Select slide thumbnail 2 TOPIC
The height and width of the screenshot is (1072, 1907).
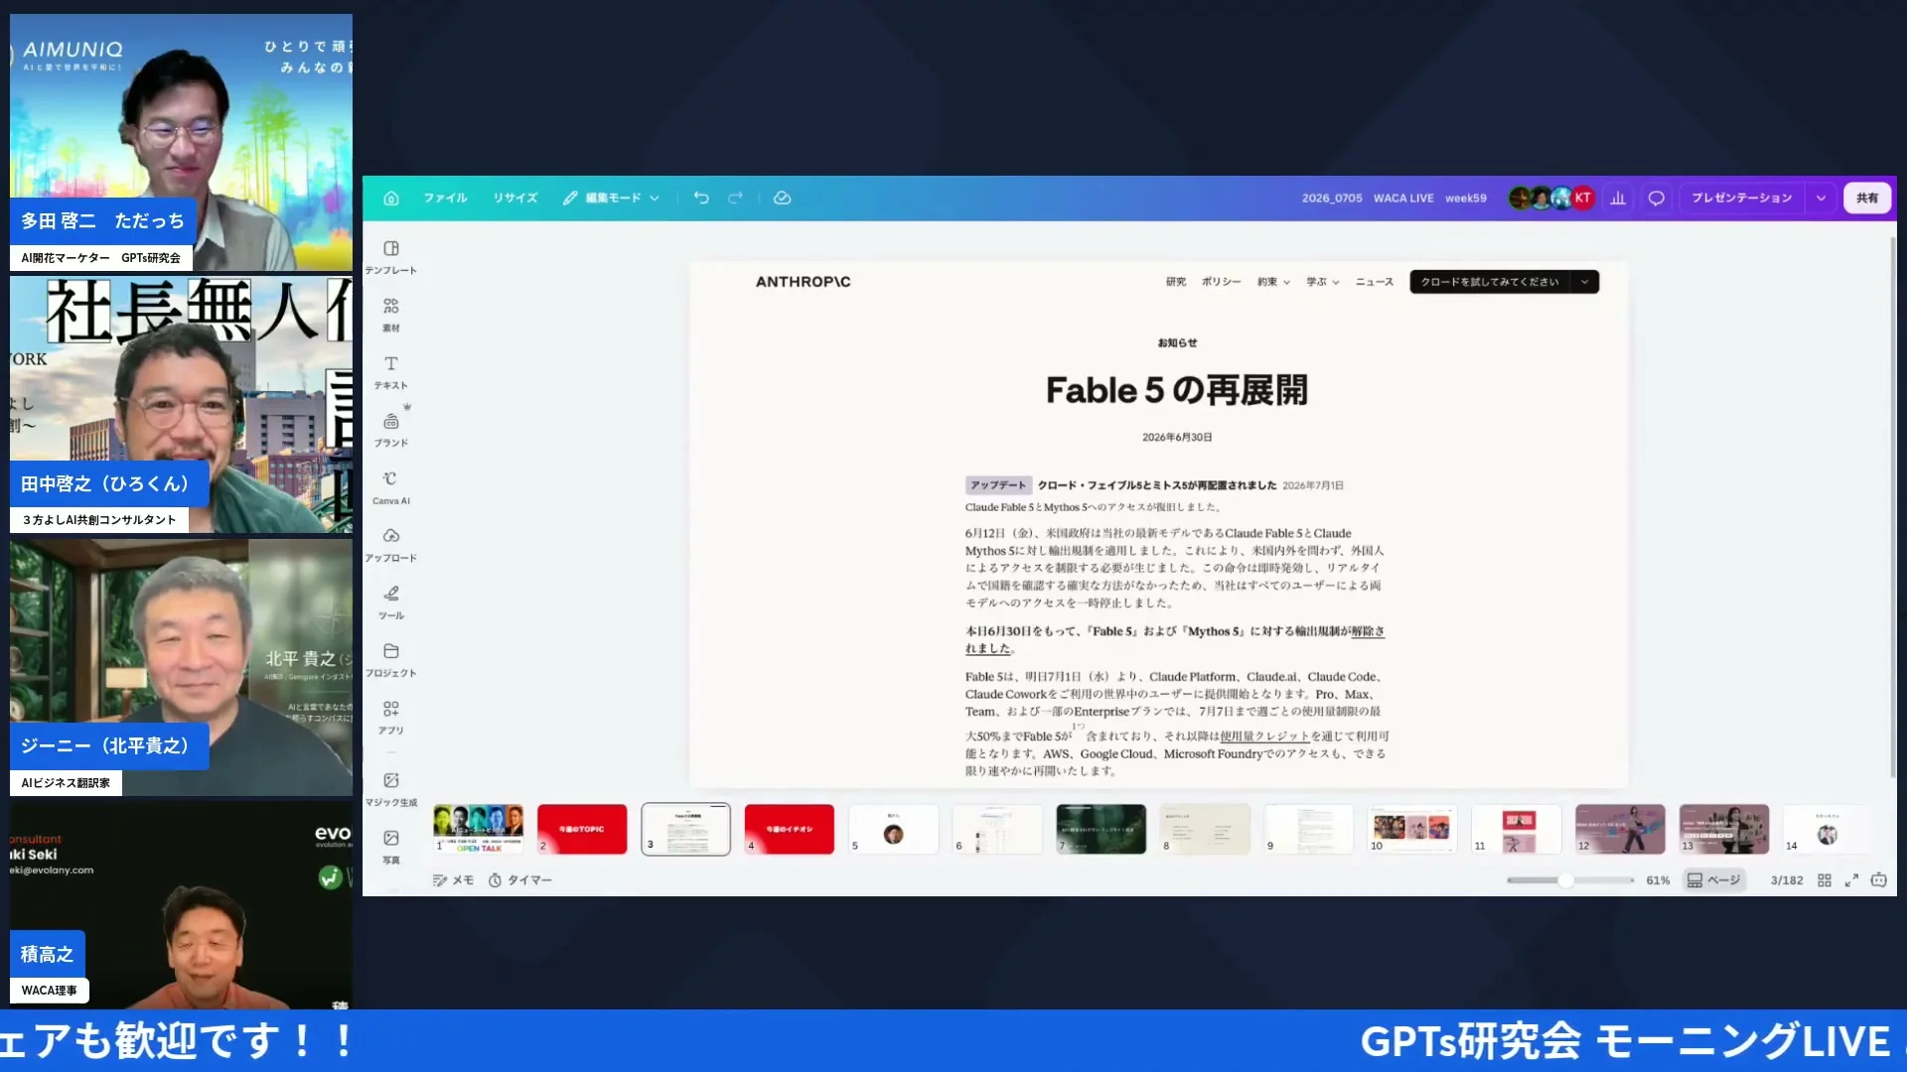click(x=582, y=829)
